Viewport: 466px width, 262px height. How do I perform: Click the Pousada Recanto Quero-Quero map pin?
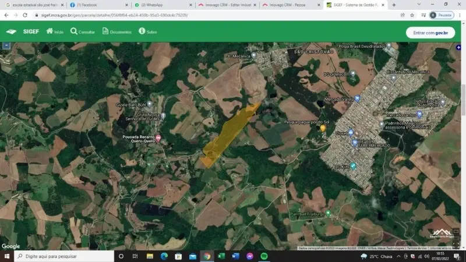tap(158, 139)
